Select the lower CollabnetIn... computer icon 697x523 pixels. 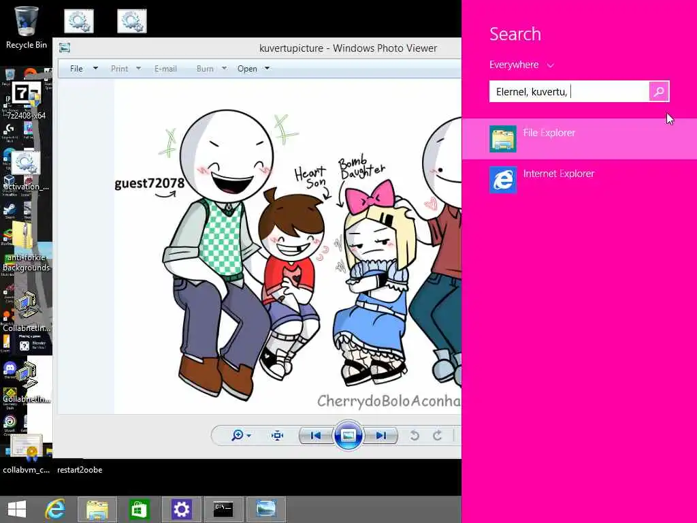pyautogui.click(x=27, y=383)
